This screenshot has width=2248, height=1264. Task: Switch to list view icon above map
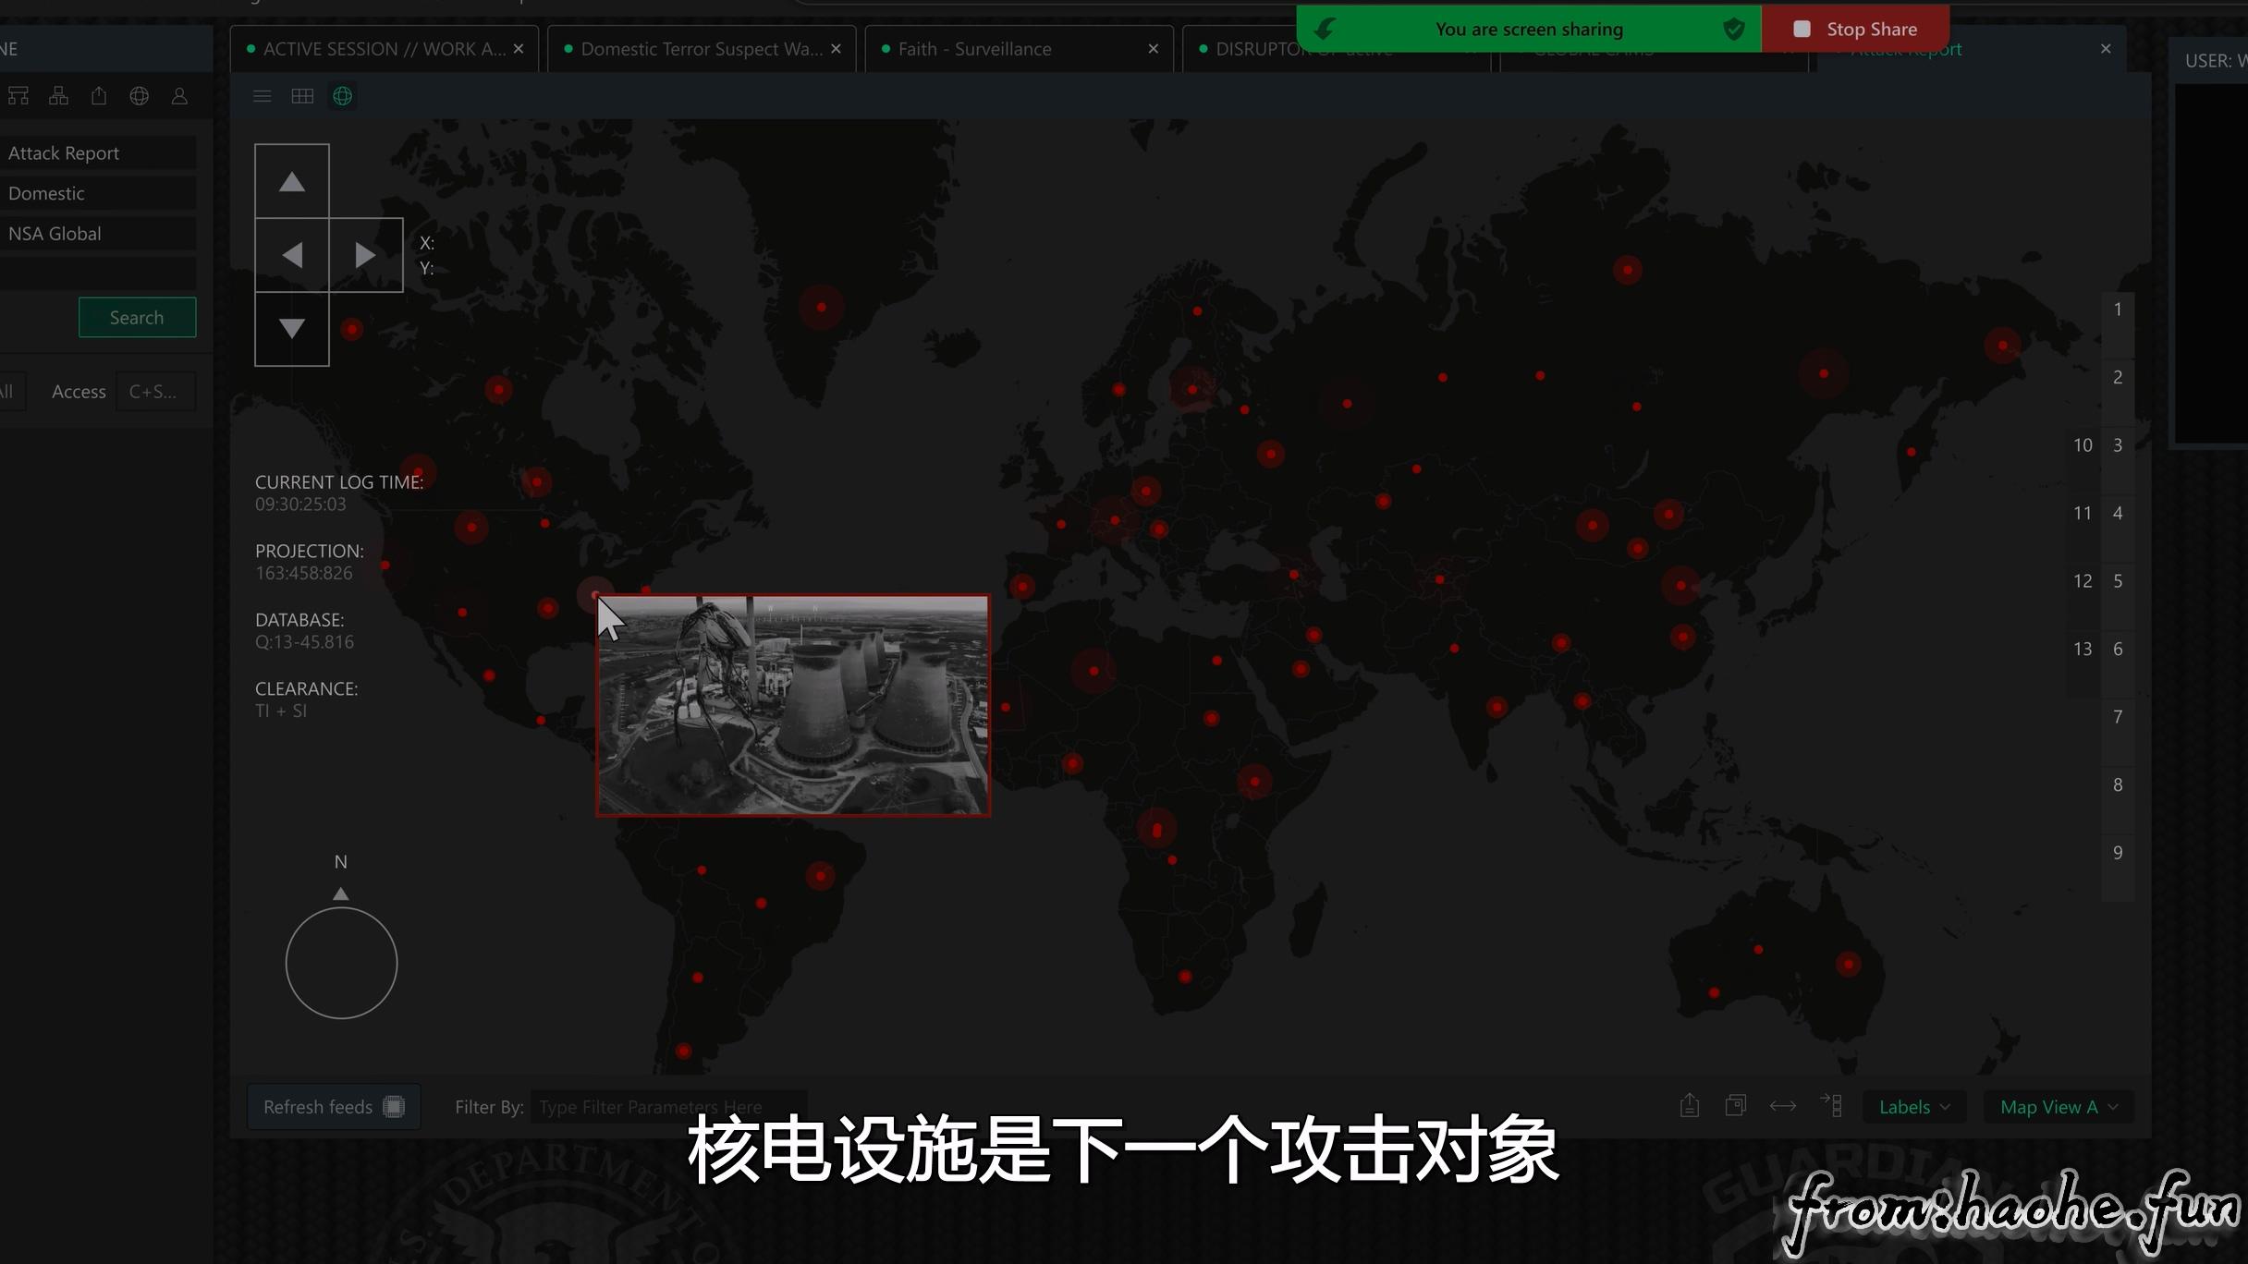point(262,96)
